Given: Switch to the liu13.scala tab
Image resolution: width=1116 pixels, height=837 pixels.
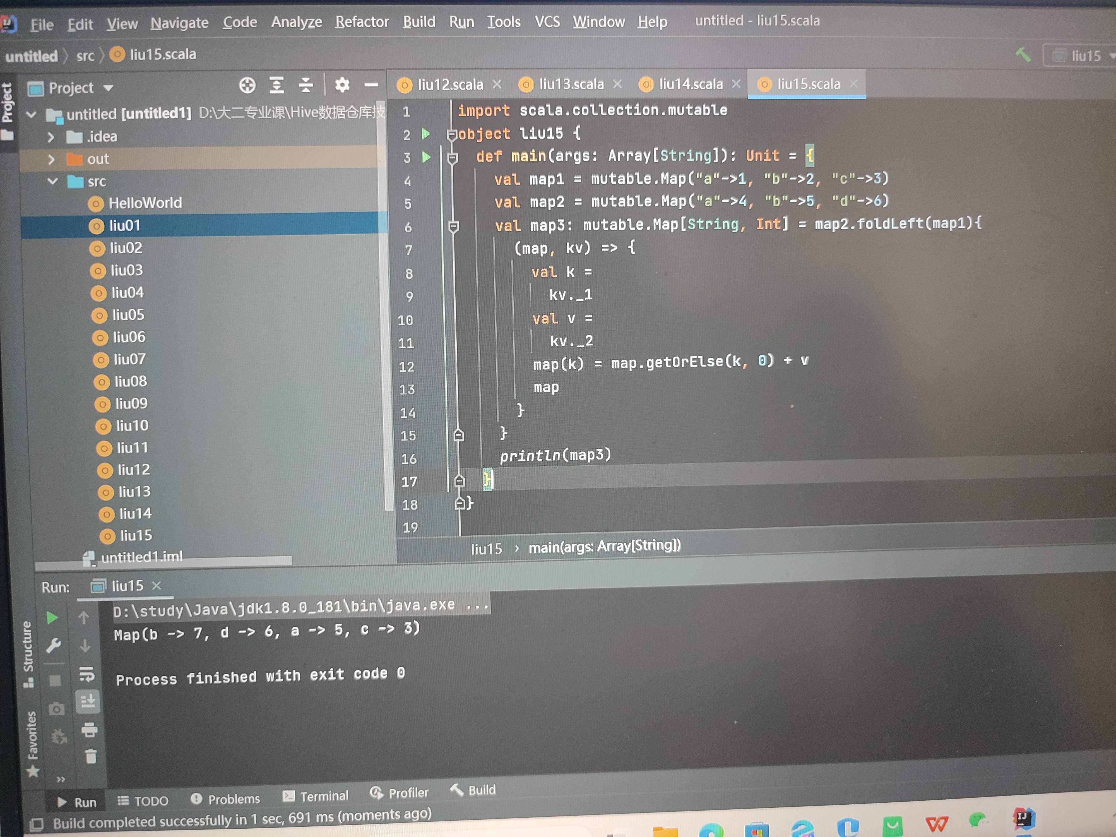Looking at the screenshot, I should click(x=571, y=84).
